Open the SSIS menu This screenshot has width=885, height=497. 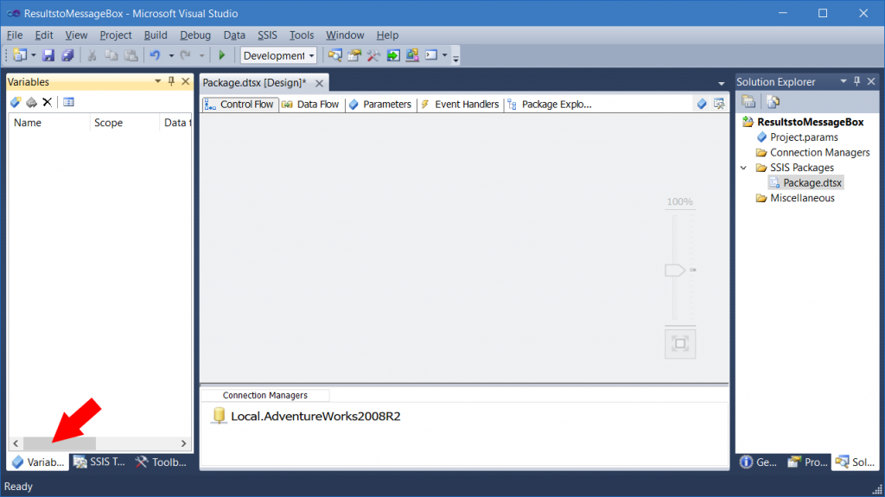coord(268,35)
